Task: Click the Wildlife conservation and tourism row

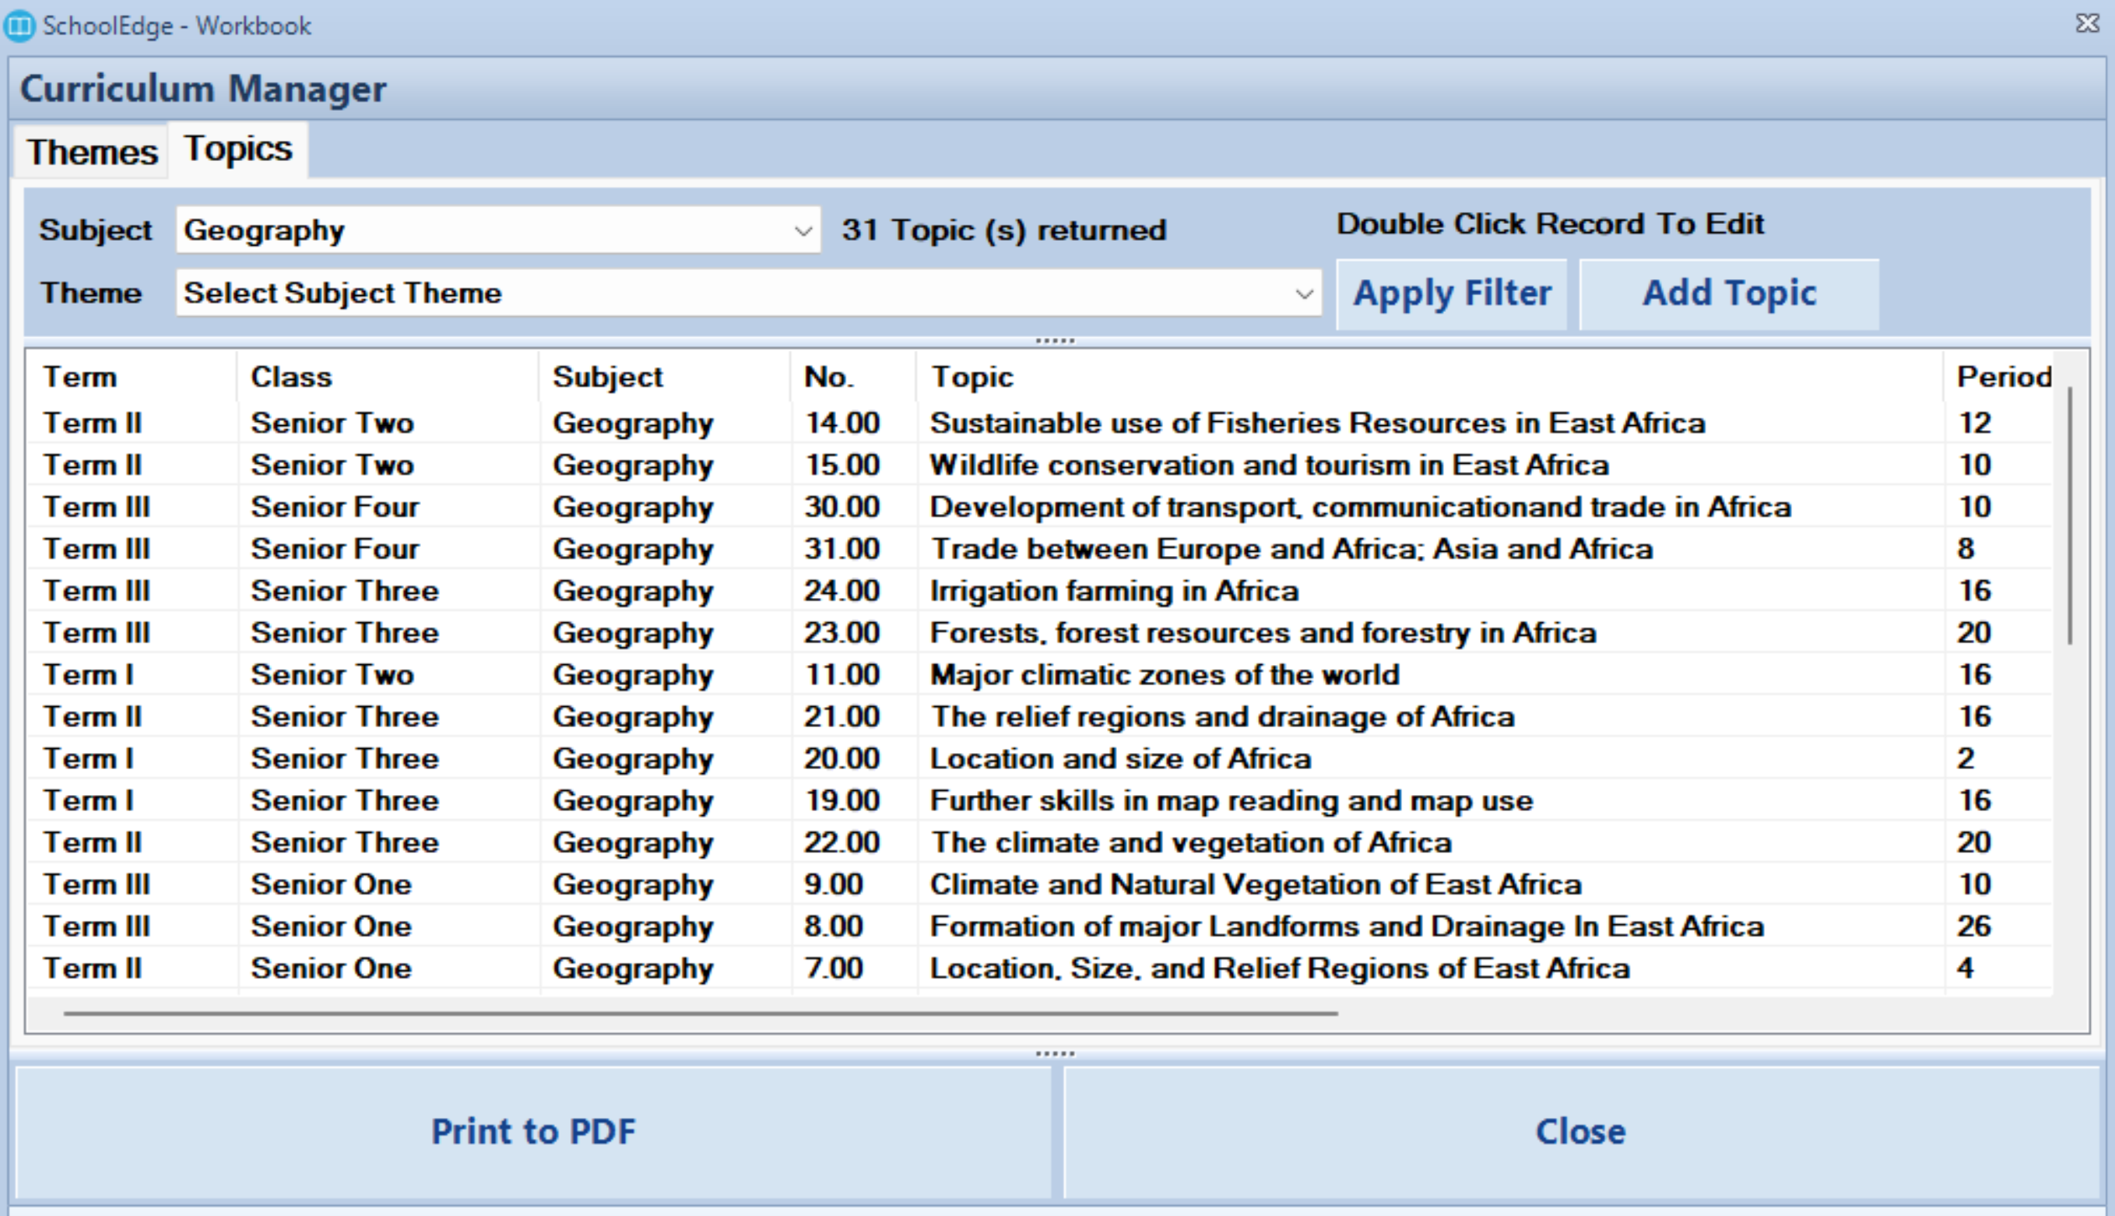Action: click(1268, 465)
